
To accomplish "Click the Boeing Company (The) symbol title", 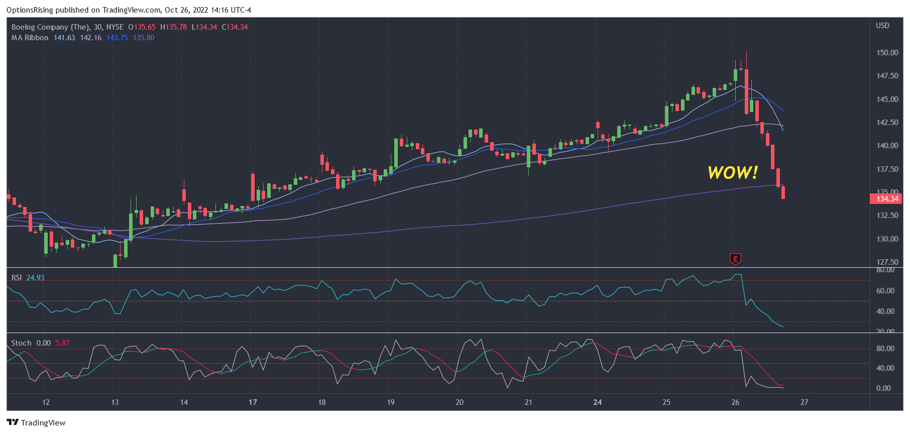I will (x=50, y=27).
